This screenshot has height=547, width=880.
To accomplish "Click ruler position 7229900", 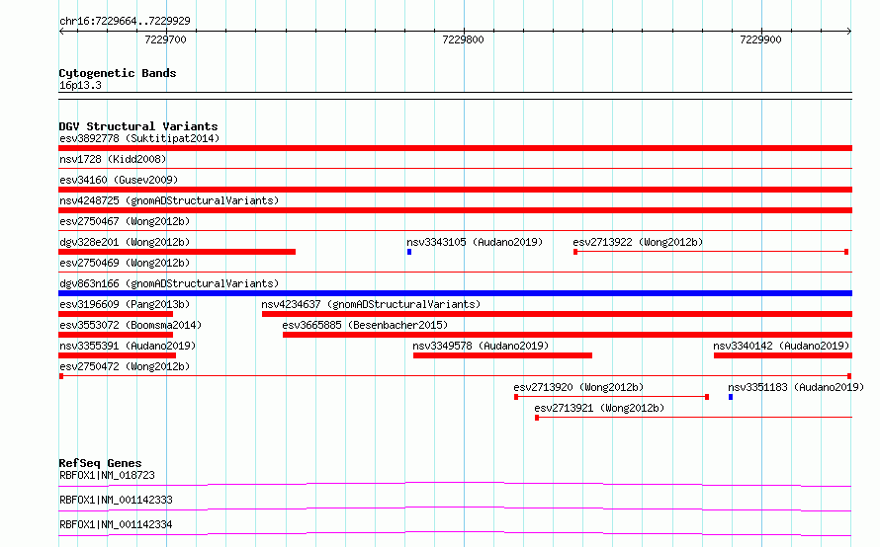I will click(760, 39).
